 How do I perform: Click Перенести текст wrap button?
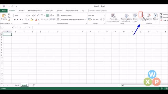pos(64,16)
